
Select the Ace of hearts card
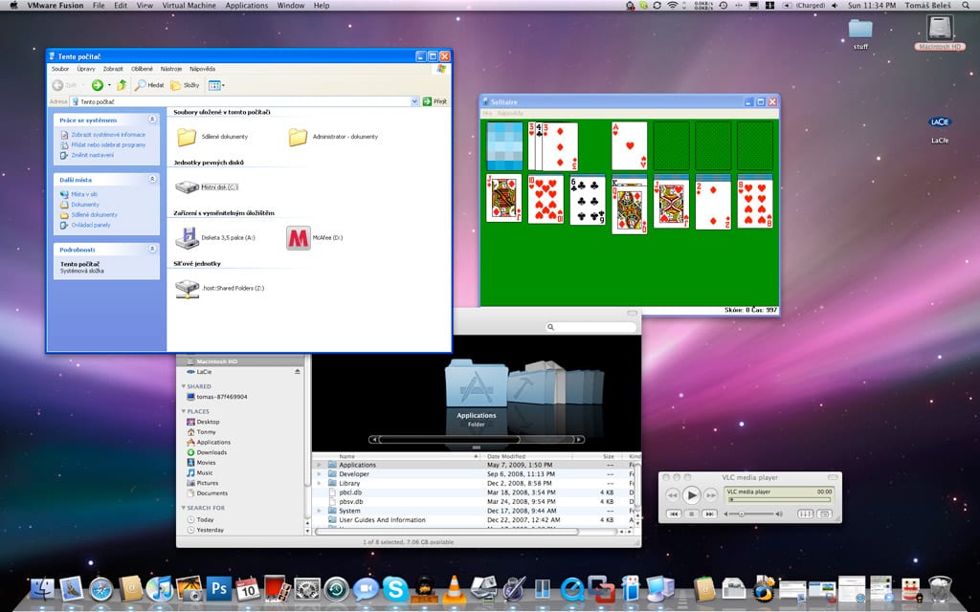point(630,146)
